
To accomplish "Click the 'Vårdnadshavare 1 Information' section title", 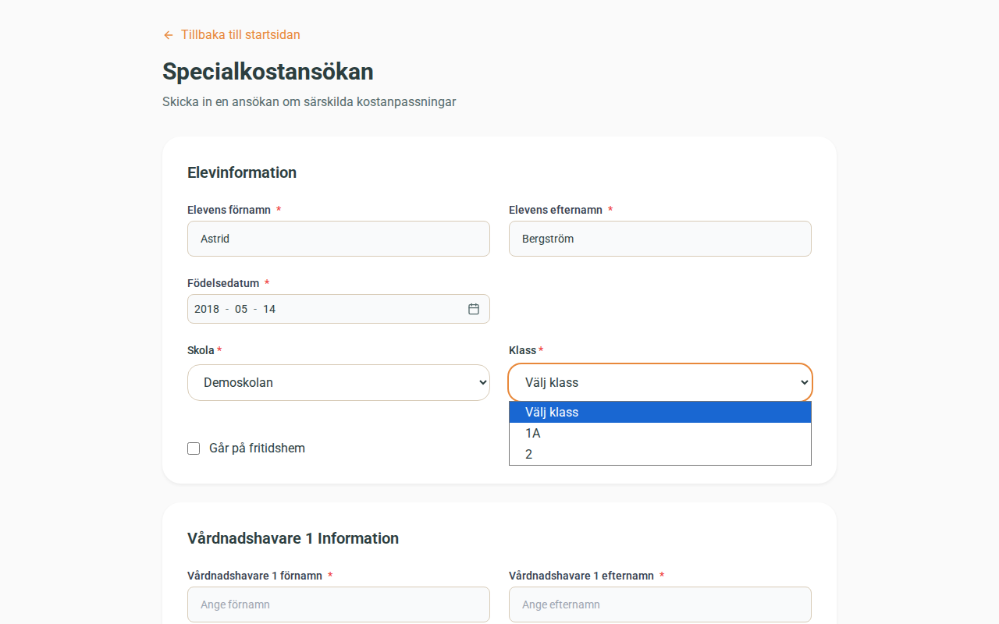I will pos(293,538).
